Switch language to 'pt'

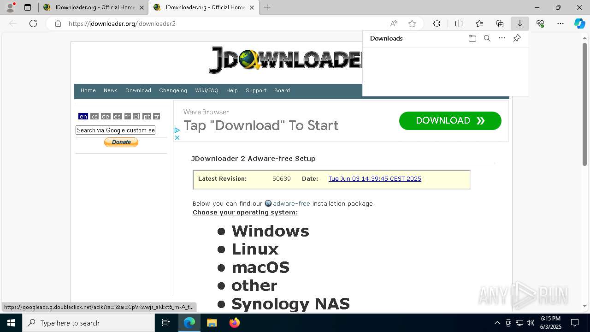click(147, 116)
